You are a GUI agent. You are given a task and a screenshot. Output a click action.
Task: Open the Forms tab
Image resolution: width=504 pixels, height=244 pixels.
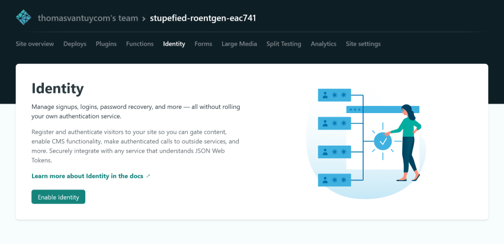coord(203,44)
